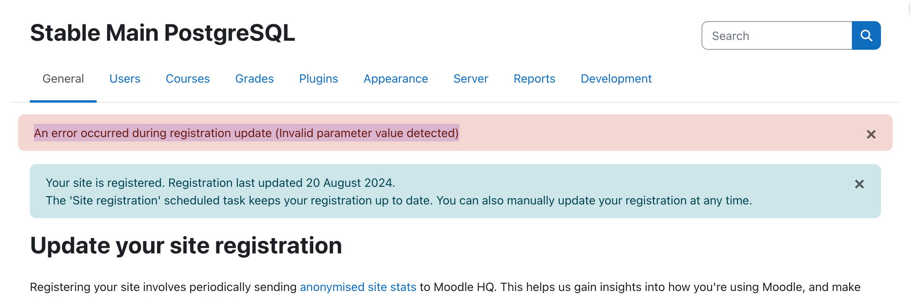The width and height of the screenshot is (910, 300).
Task: Go to the Grades tab
Action: tap(254, 79)
